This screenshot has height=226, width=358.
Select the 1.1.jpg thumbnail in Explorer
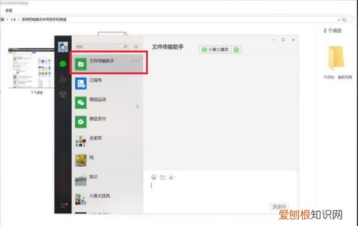32,68
